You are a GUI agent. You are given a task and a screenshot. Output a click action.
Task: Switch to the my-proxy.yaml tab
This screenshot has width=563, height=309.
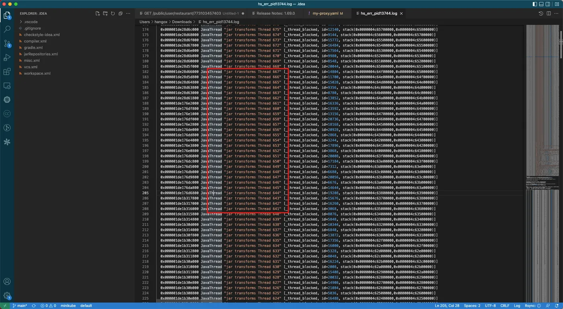pos(327,13)
